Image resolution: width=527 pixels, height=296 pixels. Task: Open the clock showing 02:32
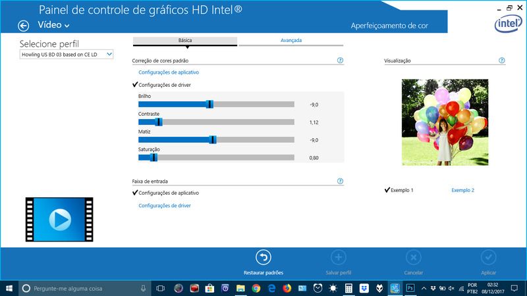(493, 288)
